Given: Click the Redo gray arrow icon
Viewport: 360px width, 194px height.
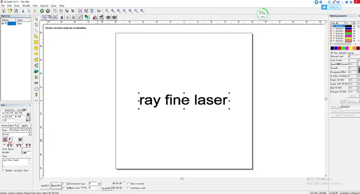Looking at the screenshot, I should (48, 11).
